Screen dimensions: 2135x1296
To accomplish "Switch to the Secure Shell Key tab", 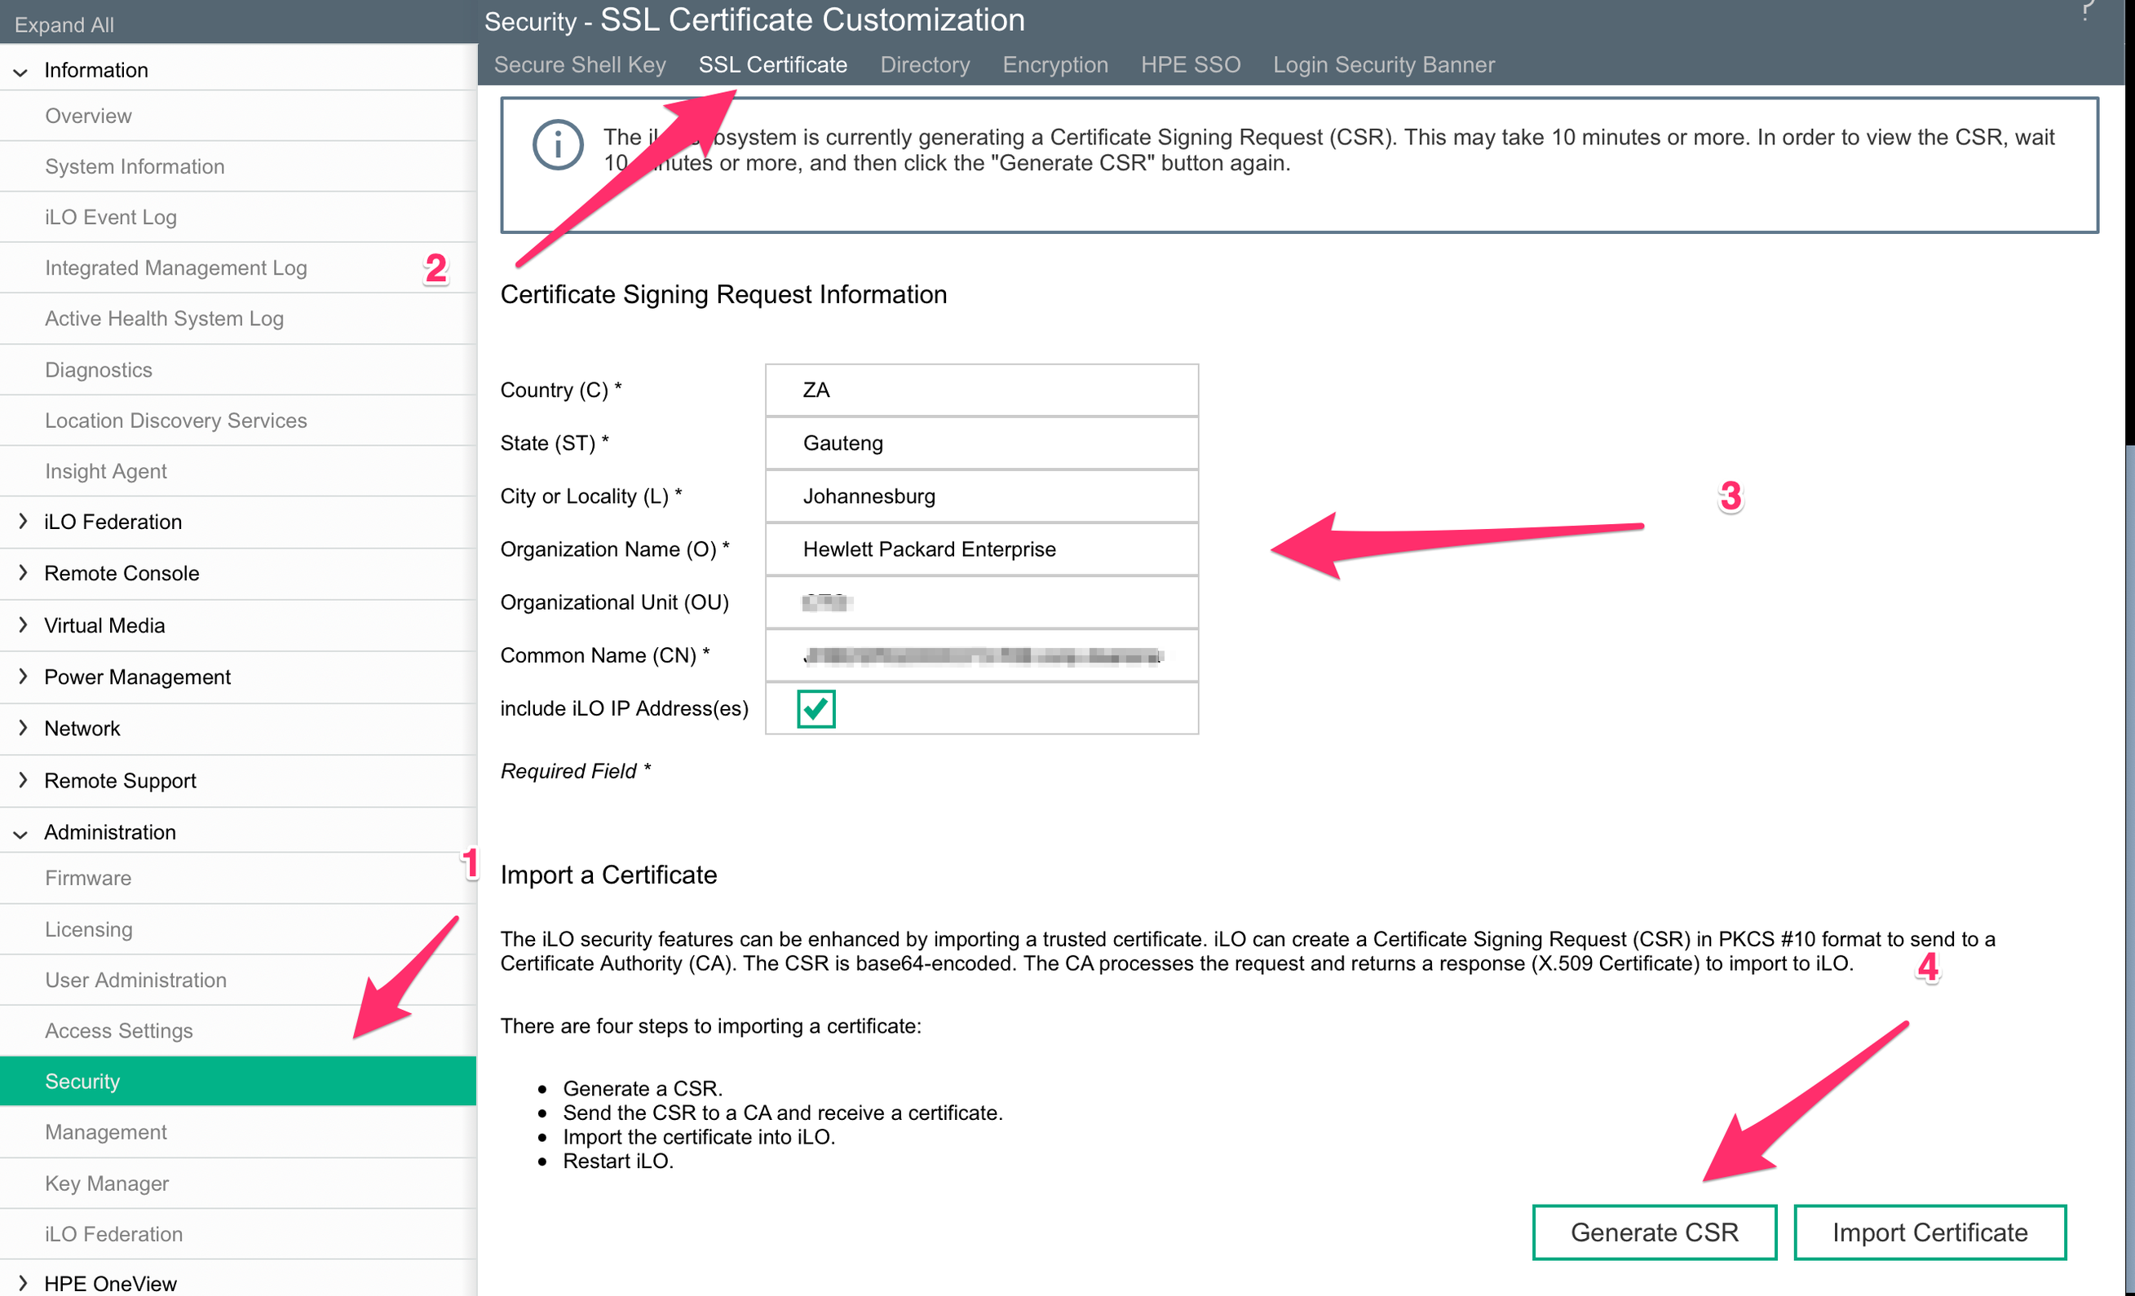I will tap(580, 65).
